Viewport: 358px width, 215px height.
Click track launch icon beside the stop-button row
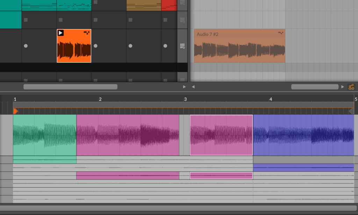[182, 20]
